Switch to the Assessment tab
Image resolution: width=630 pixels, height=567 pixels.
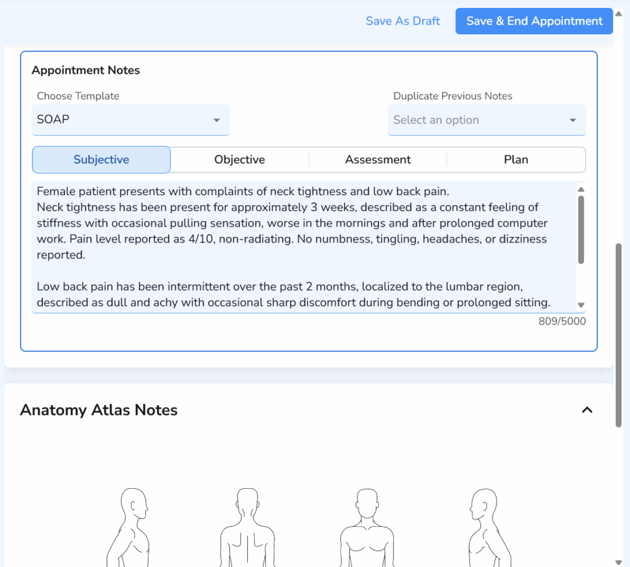[378, 159]
